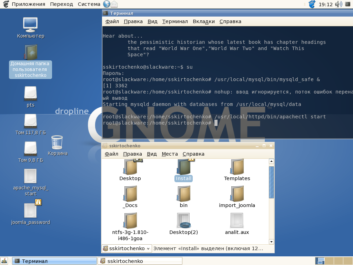Open the Переход panel menu
The height and width of the screenshot is (265, 353).
61,4
